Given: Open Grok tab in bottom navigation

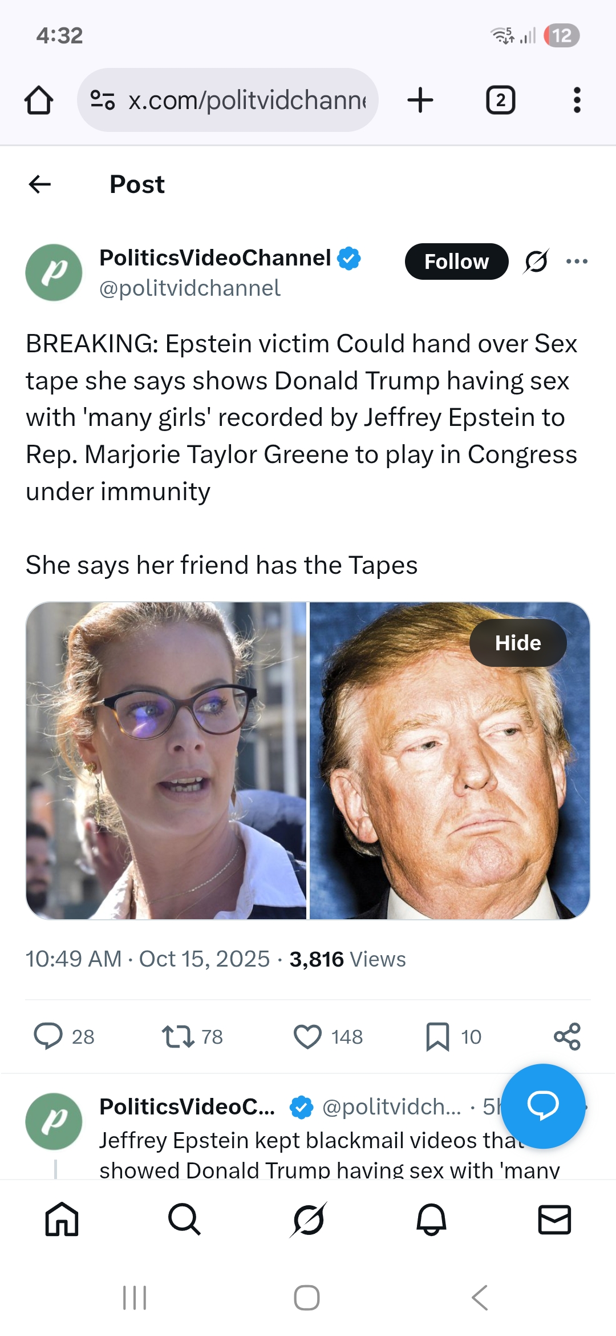Looking at the screenshot, I should pos(308,1219).
